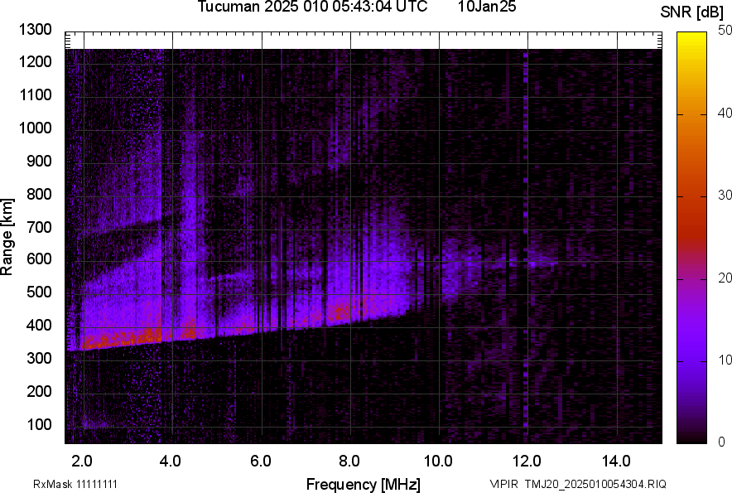Screen dimensions: 732x493
Task: Click the range tick label '1000'
Action: [35, 128]
